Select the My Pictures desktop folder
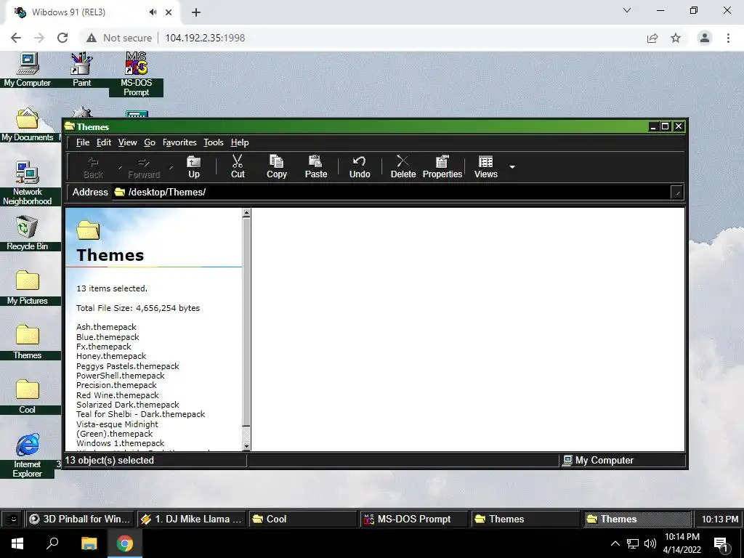The width and height of the screenshot is (744, 558). [27, 288]
